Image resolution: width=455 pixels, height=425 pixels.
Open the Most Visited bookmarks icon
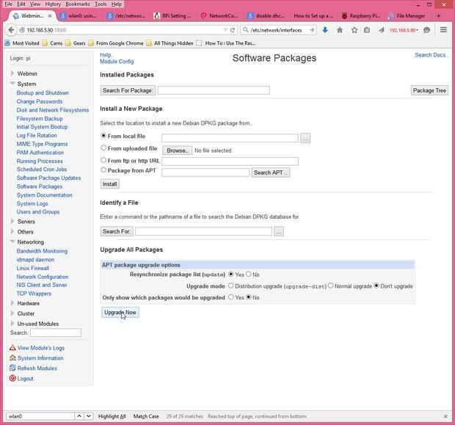(7, 43)
